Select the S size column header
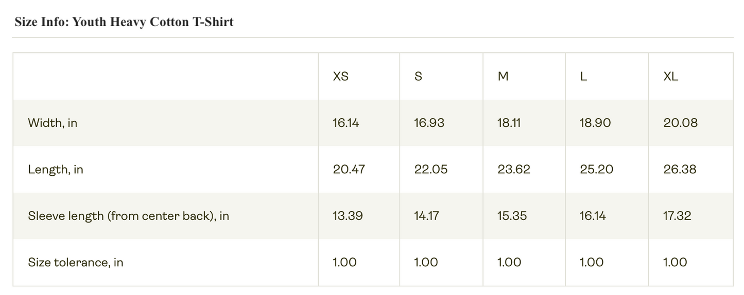 click(x=418, y=77)
